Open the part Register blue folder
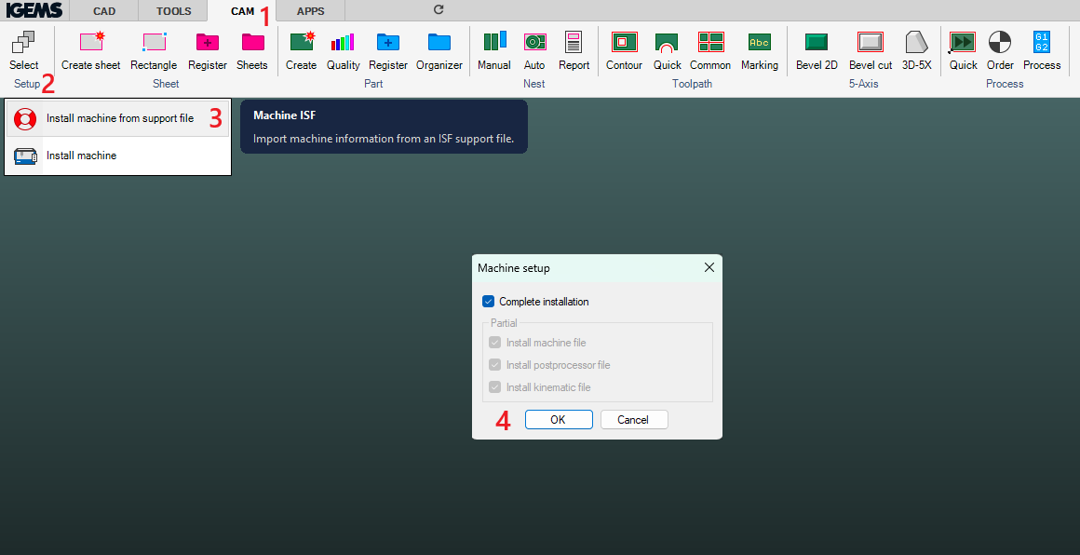 [388, 43]
